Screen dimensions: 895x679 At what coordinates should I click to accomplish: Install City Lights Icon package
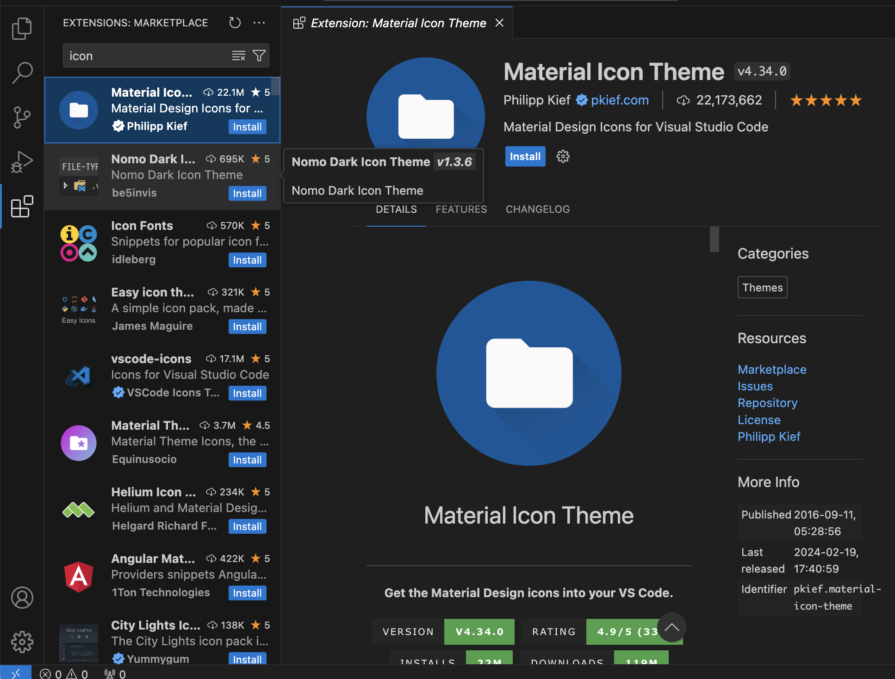(x=247, y=659)
